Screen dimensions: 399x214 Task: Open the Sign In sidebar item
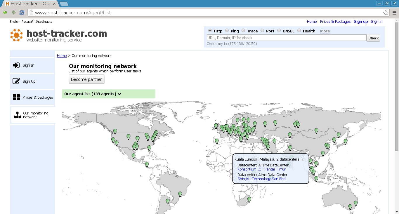pyautogui.click(x=32, y=65)
